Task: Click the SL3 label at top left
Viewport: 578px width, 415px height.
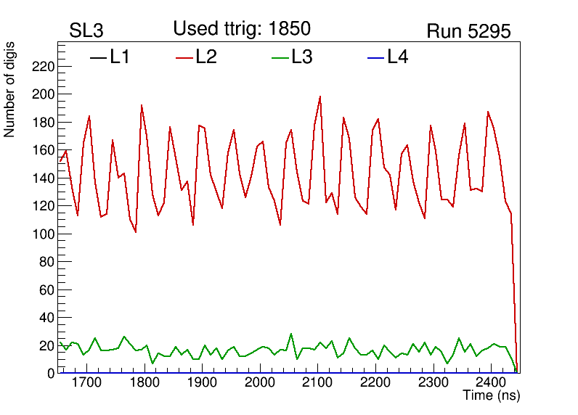Action: (x=86, y=31)
